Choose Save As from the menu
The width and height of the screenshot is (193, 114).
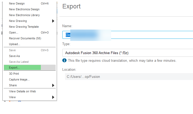point(30,56)
